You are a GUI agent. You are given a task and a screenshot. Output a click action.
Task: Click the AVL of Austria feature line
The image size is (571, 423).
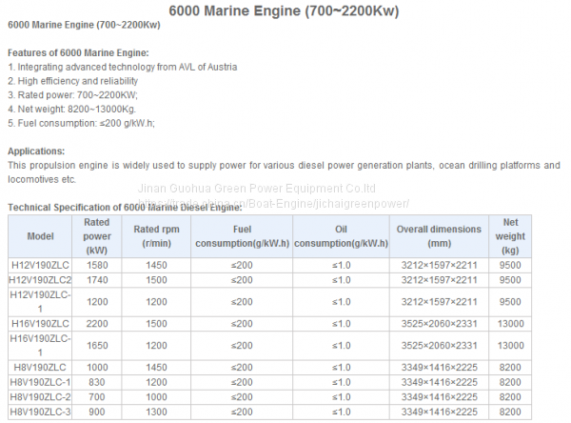click(122, 67)
